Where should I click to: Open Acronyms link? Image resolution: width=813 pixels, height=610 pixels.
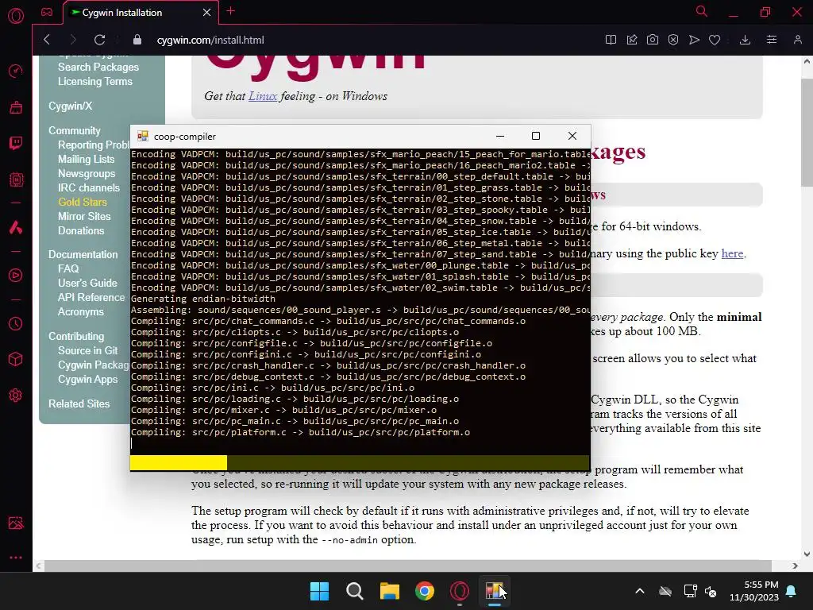pyautogui.click(x=81, y=311)
